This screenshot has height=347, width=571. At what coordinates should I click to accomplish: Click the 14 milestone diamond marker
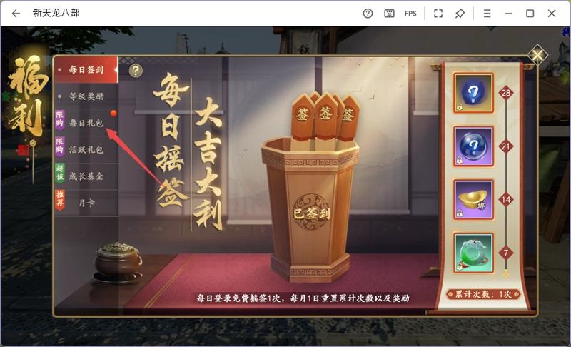[x=506, y=199]
